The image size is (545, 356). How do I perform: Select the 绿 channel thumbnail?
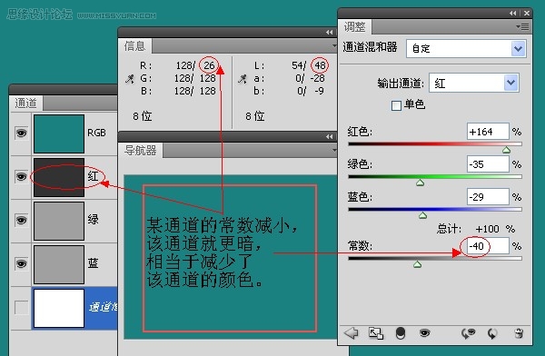[59, 221]
